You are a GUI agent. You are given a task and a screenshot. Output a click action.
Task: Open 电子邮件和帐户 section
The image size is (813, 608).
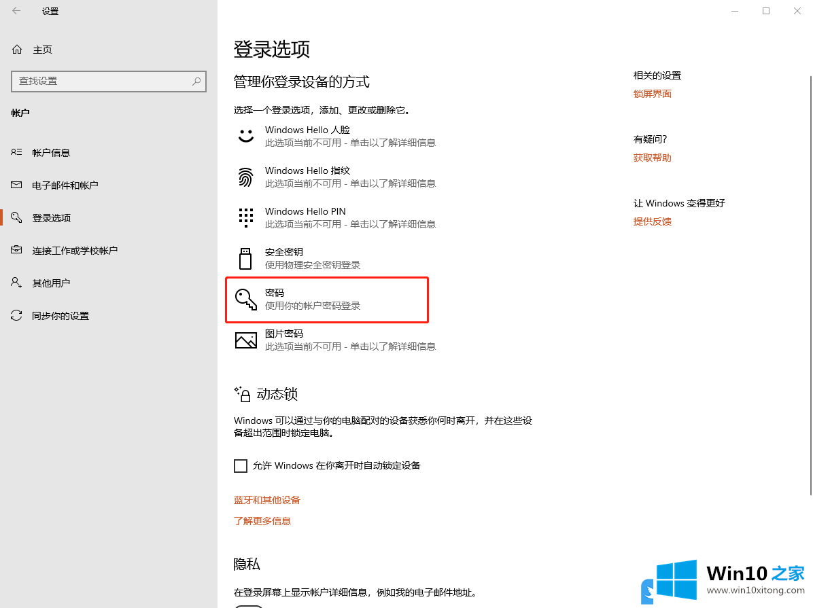click(65, 185)
